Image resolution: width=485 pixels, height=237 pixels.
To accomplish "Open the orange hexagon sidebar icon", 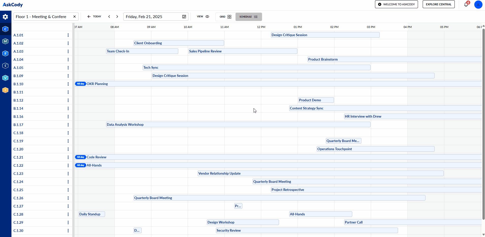I will (x=5, y=90).
